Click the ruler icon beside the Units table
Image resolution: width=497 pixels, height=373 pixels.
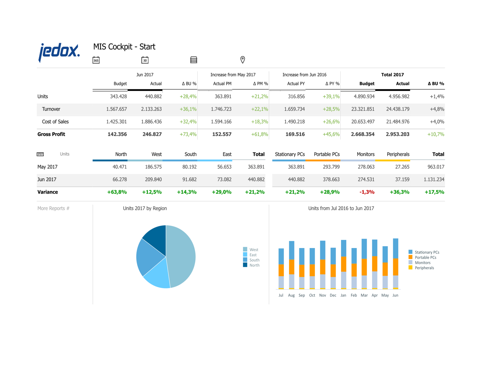click(40, 154)
